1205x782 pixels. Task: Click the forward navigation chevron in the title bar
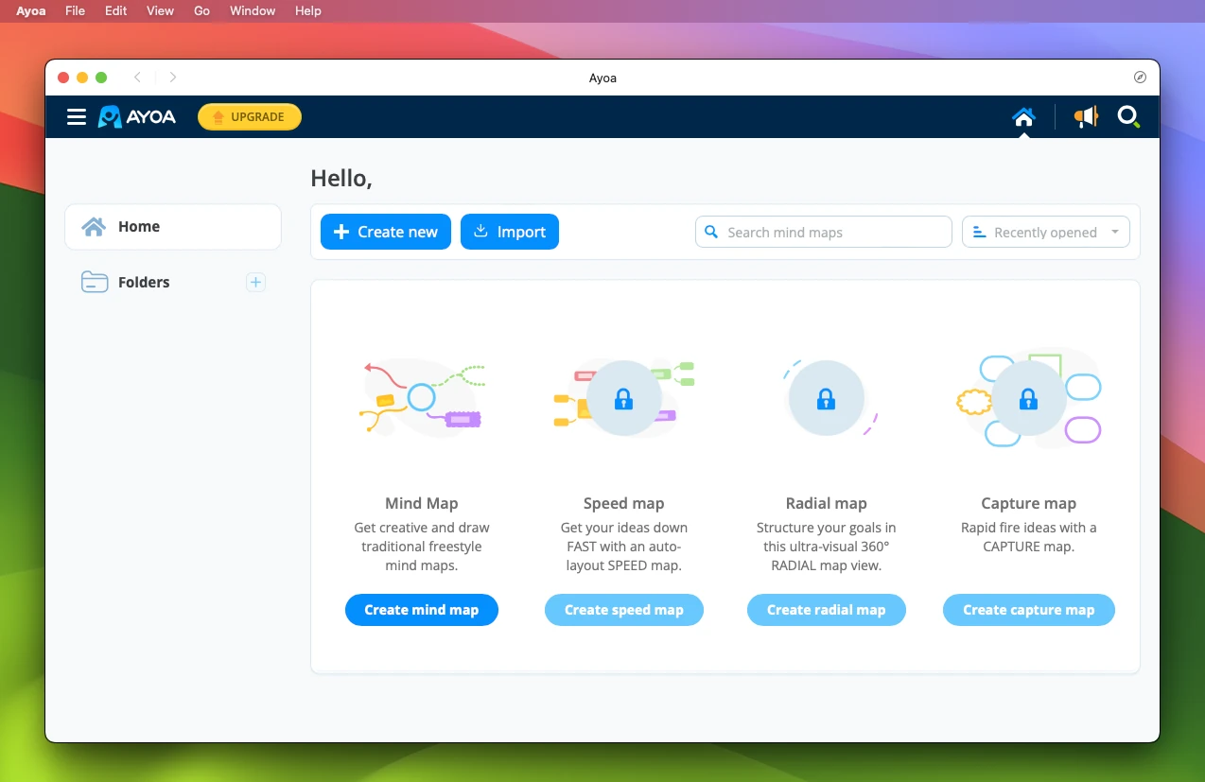(173, 78)
